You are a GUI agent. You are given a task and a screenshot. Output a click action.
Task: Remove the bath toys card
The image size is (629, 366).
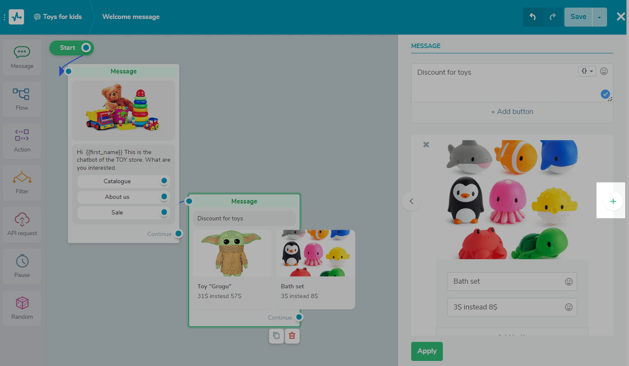point(426,145)
